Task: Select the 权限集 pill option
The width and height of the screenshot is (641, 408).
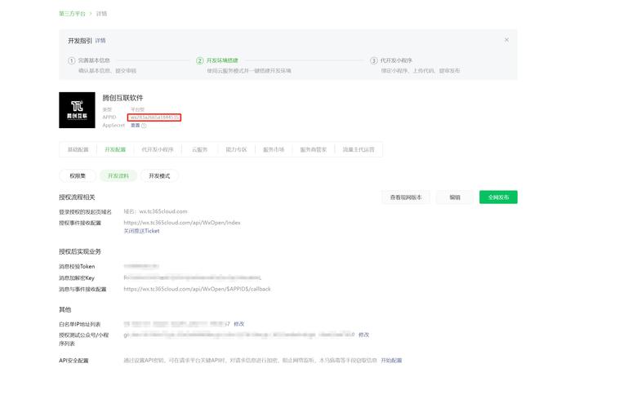Action: (77, 175)
